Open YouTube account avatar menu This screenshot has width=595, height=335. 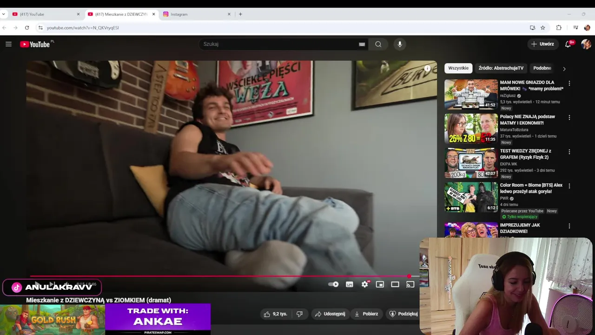click(x=586, y=44)
